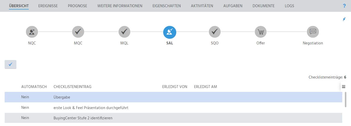This screenshot has height=126, width=351.
Task: Select the NQC pipeline stage icon
Action: pos(32,32)
